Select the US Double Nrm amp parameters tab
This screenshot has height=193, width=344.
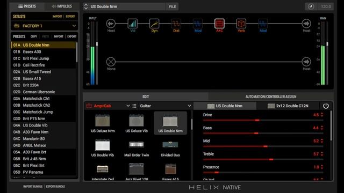coord(225,106)
